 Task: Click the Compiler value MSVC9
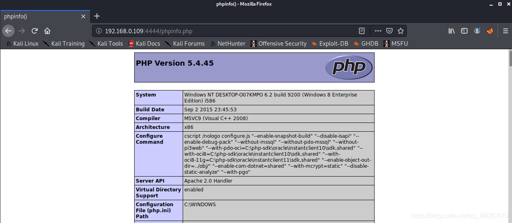pyautogui.click(x=216, y=119)
